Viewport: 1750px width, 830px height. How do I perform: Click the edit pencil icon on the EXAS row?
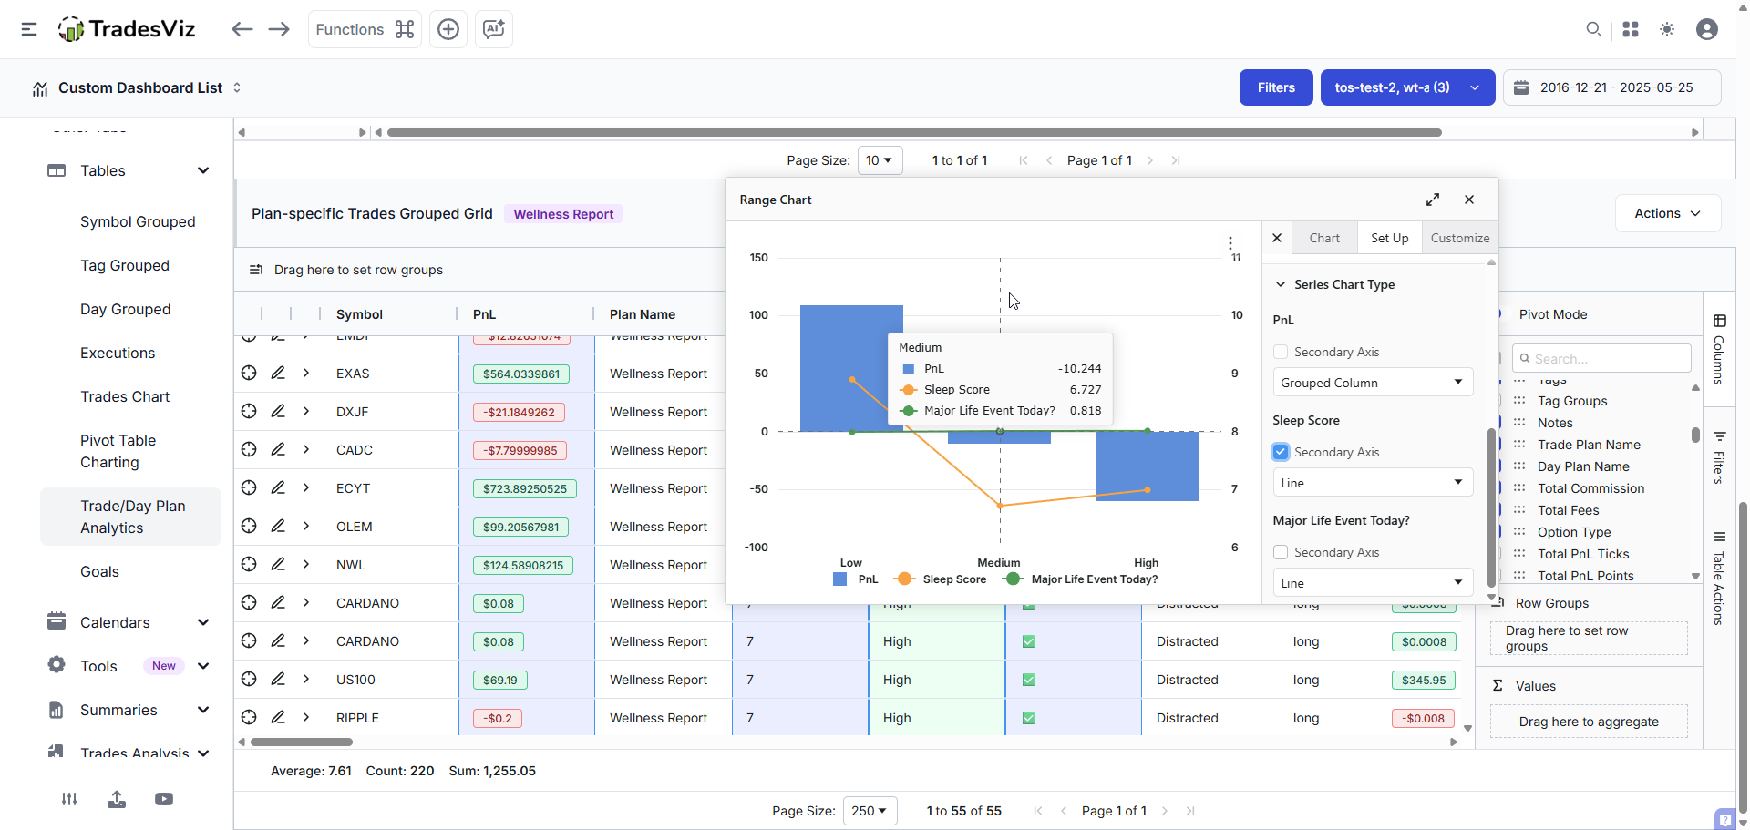278,373
